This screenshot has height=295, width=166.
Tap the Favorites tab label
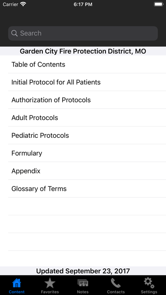pyautogui.click(x=50, y=292)
